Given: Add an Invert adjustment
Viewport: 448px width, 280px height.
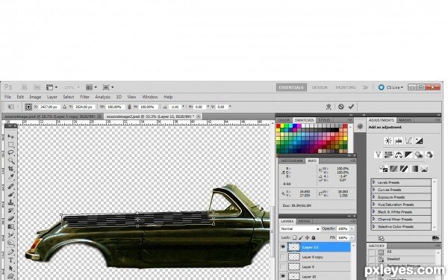Looking at the screenshot, I should coord(384,169).
